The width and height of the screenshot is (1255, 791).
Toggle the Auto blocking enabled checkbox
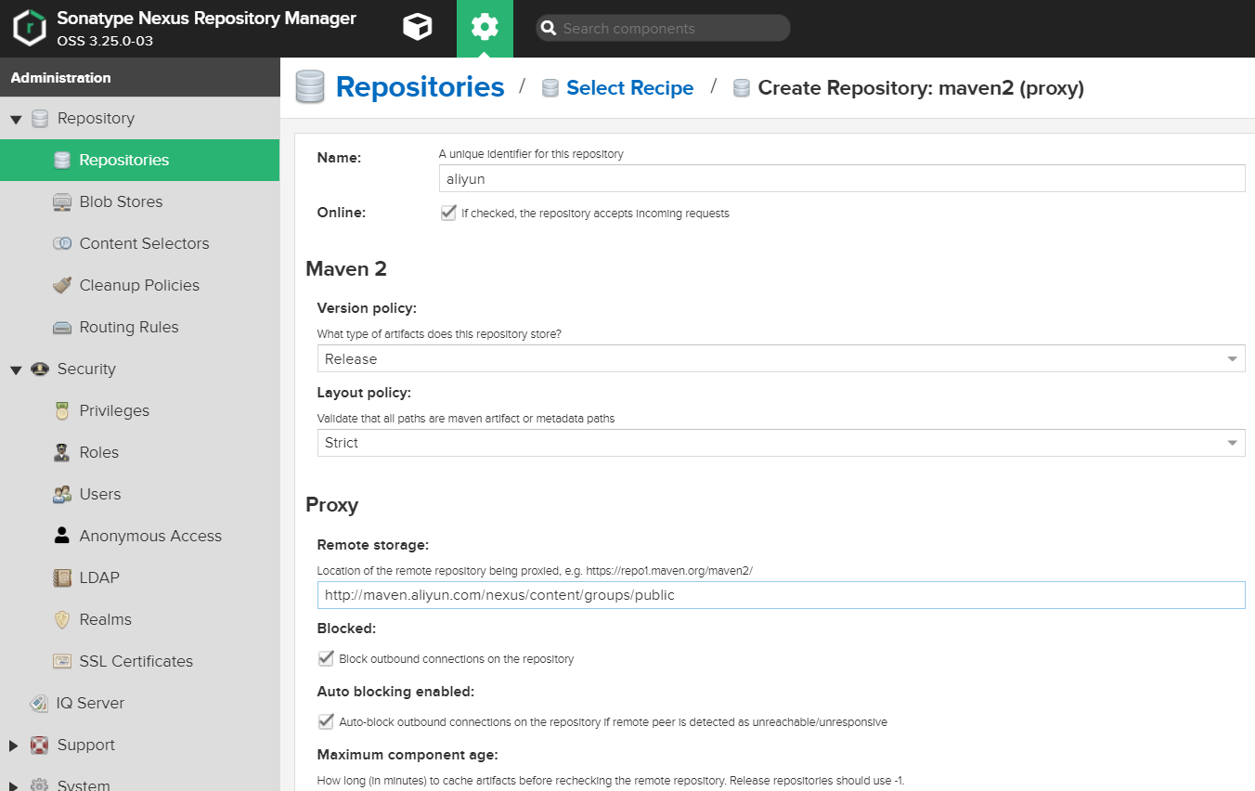click(326, 721)
